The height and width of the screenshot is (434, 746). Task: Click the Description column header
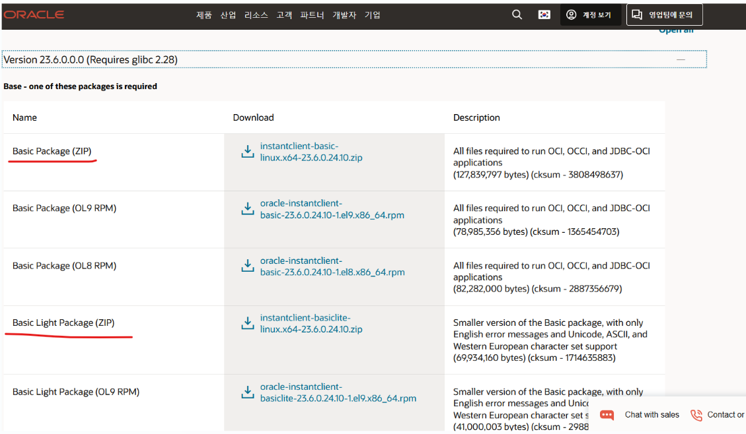tap(476, 117)
